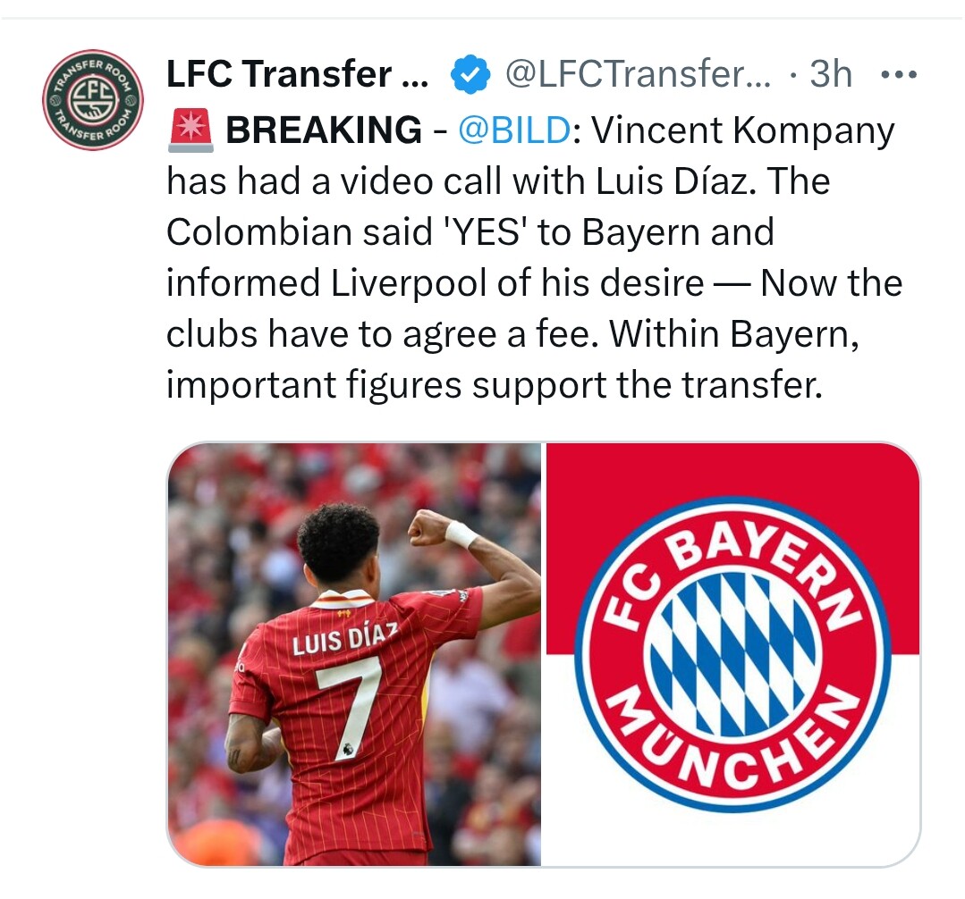
Task: Click the bold BREAKING word in the tweet
Action: click(x=324, y=130)
